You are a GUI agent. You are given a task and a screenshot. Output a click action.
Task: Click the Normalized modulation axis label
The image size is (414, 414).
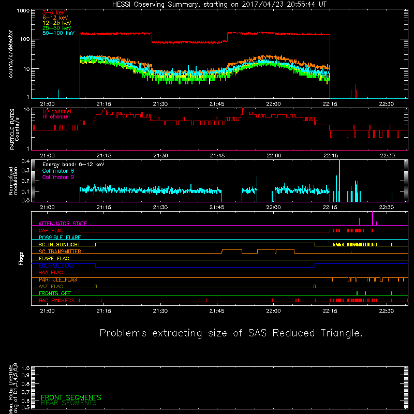13,181
